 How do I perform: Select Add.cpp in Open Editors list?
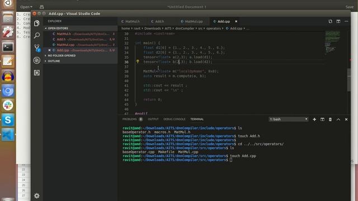click(x=81, y=50)
